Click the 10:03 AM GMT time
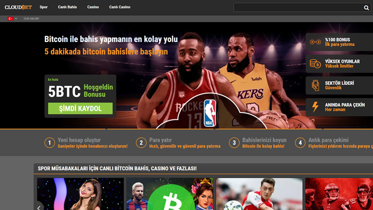Image resolution: width=373 pixels, height=210 pixels. pyautogui.click(x=31, y=18)
